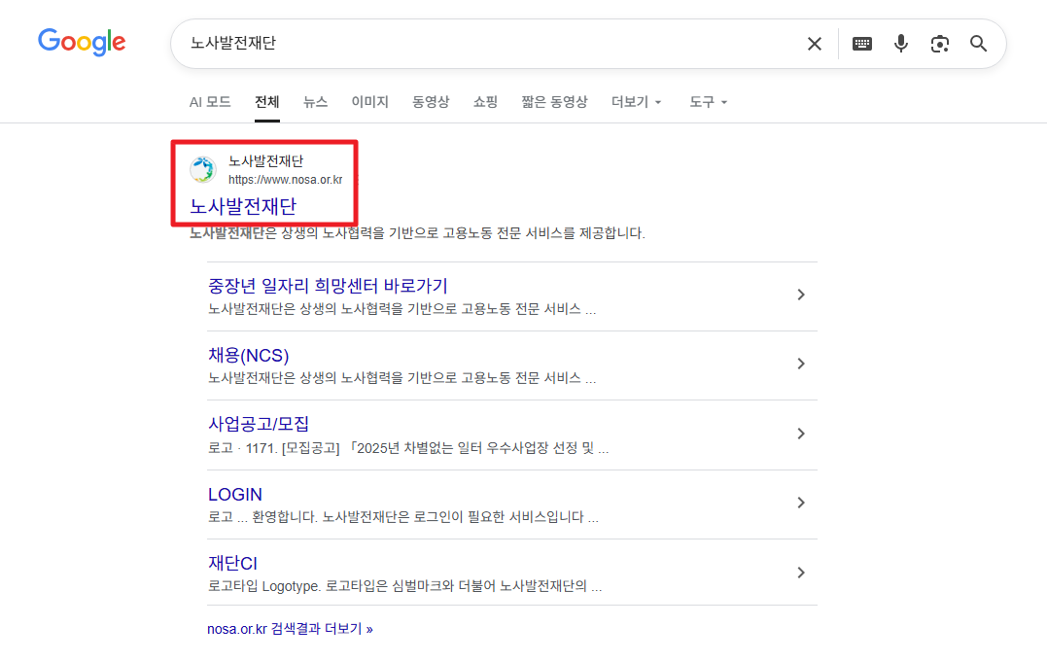Switch to the 이미지 tab

pyautogui.click(x=369, y=101)
